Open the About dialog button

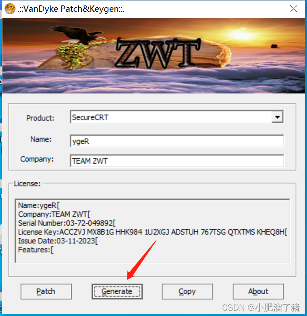[258, 291]
